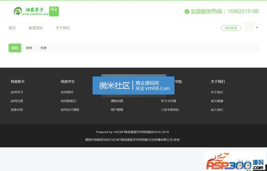
Task: Switch to the 推荐 tab
Action: 29,48
